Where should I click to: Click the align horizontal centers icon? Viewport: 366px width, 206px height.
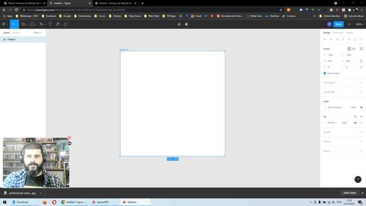coord(331,39)
